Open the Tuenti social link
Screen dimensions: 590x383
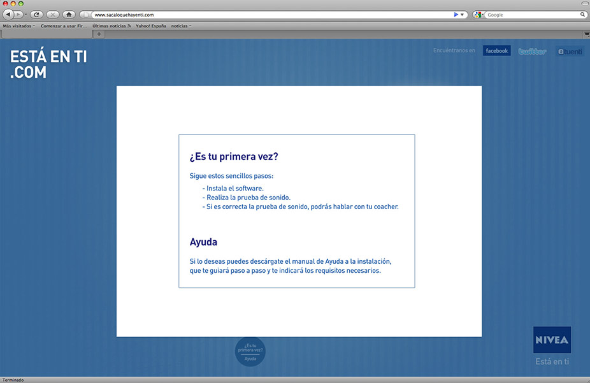point(570,51)
